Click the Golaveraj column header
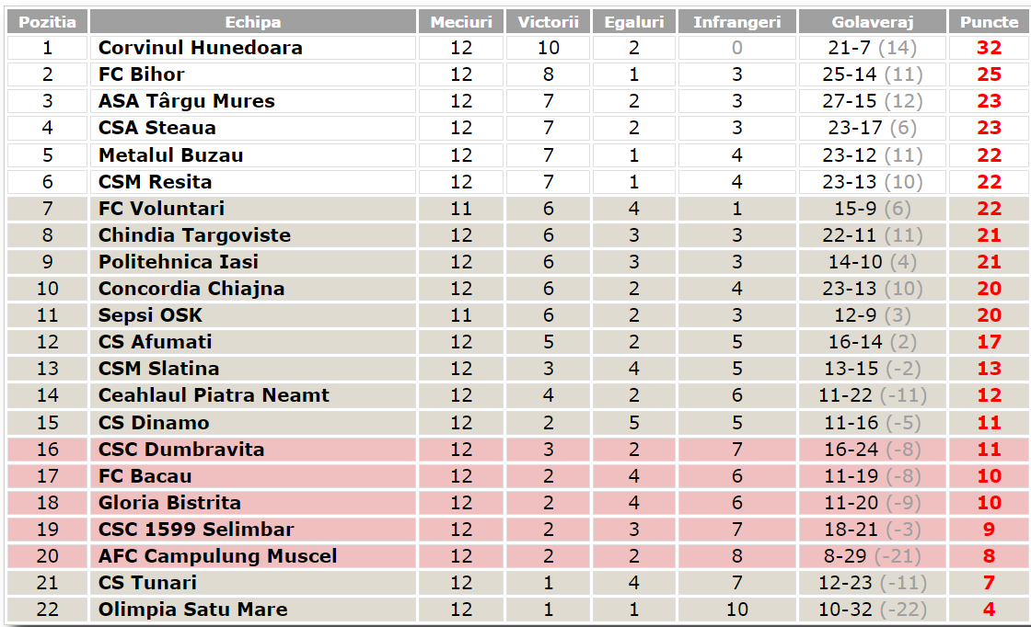The height and width of the screenshot is (627, 1031). coord(872,22)
